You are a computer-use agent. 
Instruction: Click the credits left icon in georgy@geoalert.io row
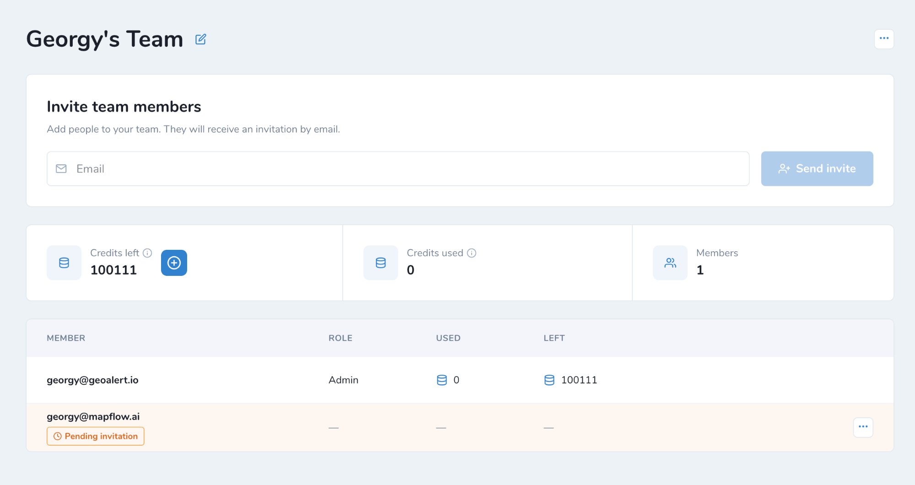click(549, 380)
